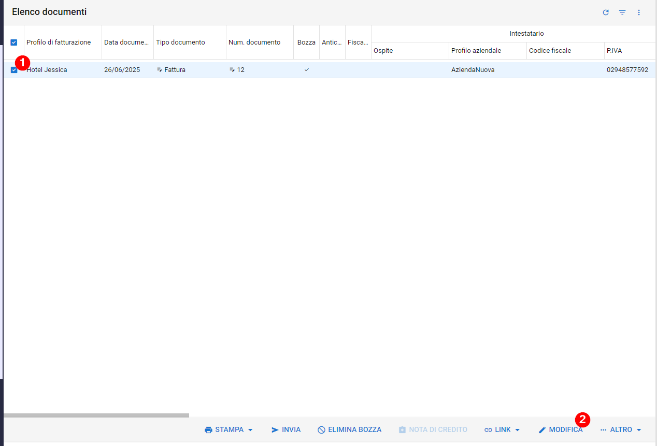The height and width of the screenshot is (446, 657).
Task: Click the refresh icon in the header
Action: [x=606, y=12]
